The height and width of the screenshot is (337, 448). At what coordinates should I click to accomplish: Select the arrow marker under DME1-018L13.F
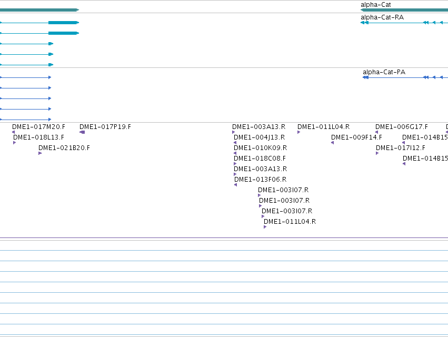click(x=15, y=143)
